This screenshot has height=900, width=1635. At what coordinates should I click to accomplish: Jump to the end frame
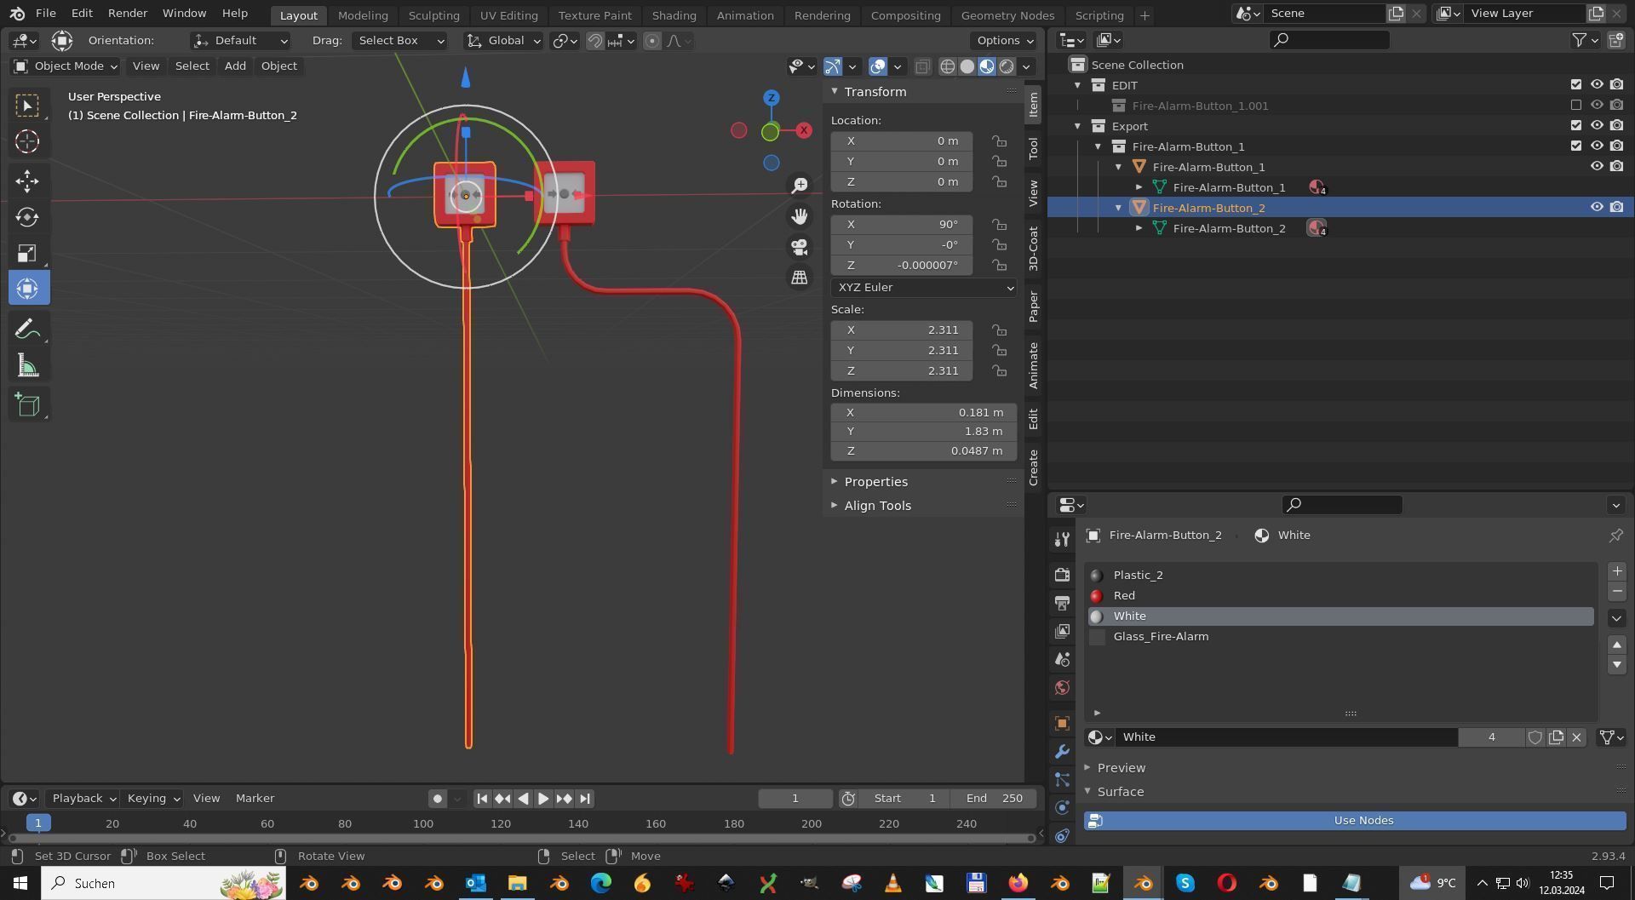584,799
